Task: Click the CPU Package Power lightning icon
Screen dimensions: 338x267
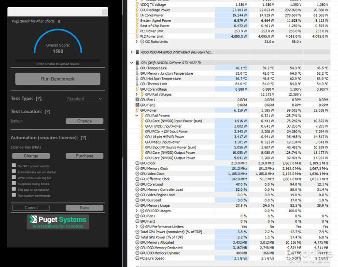Action: coord(137,10)
